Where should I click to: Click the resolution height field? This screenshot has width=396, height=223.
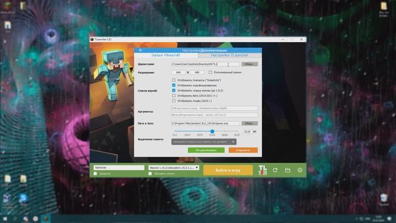point(197,72)
